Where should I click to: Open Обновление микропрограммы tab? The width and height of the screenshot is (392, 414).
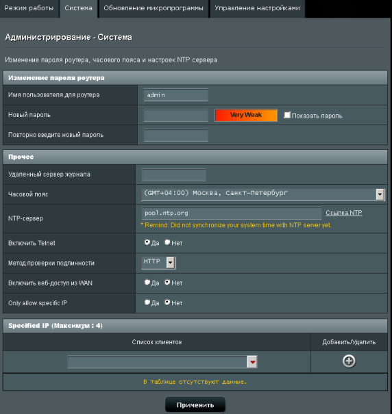tap(154, 8)
